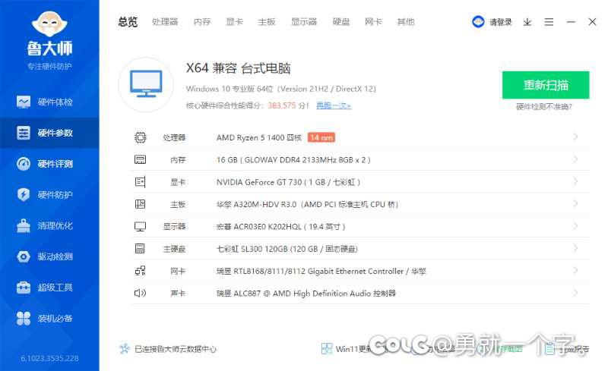This screenshot has width=608, height=371.
Task: Open the hamburger main menu
Action: [549, 22]
